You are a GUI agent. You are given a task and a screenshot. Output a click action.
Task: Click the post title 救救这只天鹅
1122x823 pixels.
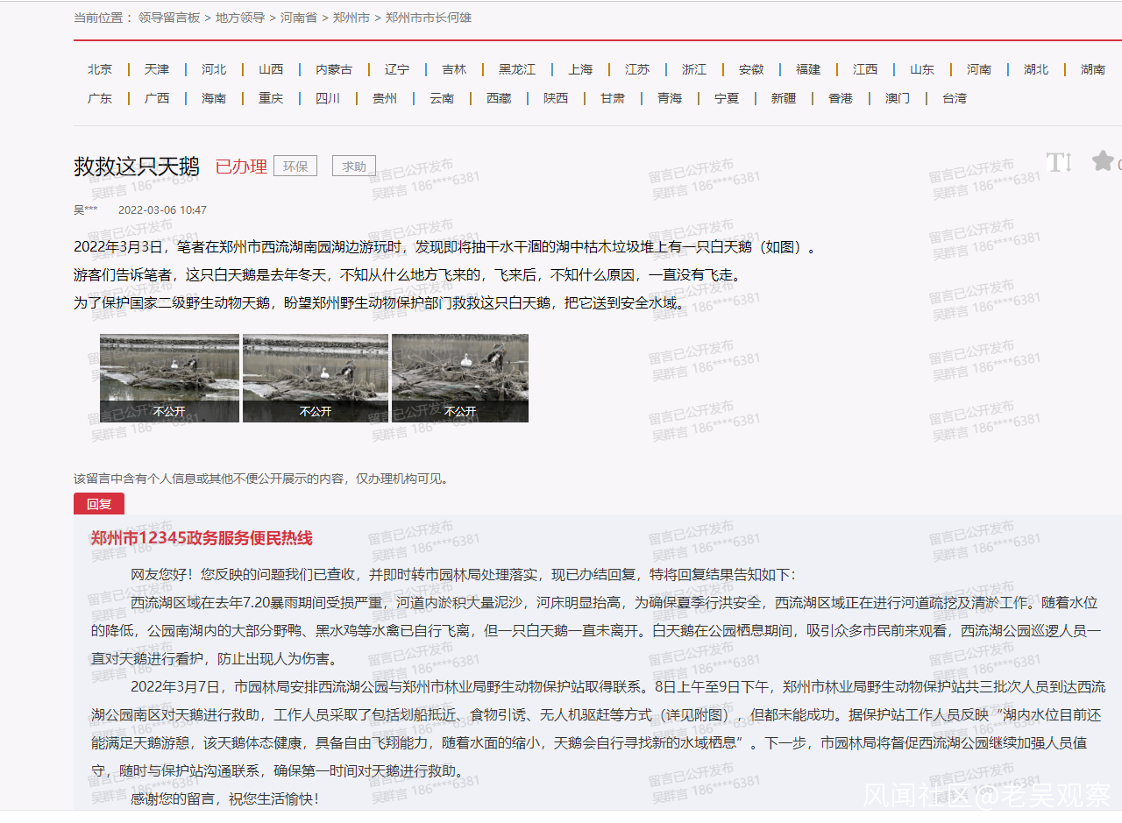137,166
